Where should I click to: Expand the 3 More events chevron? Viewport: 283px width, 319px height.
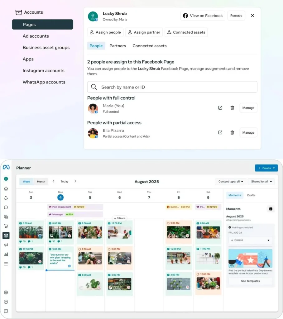(x=120, y=218)
